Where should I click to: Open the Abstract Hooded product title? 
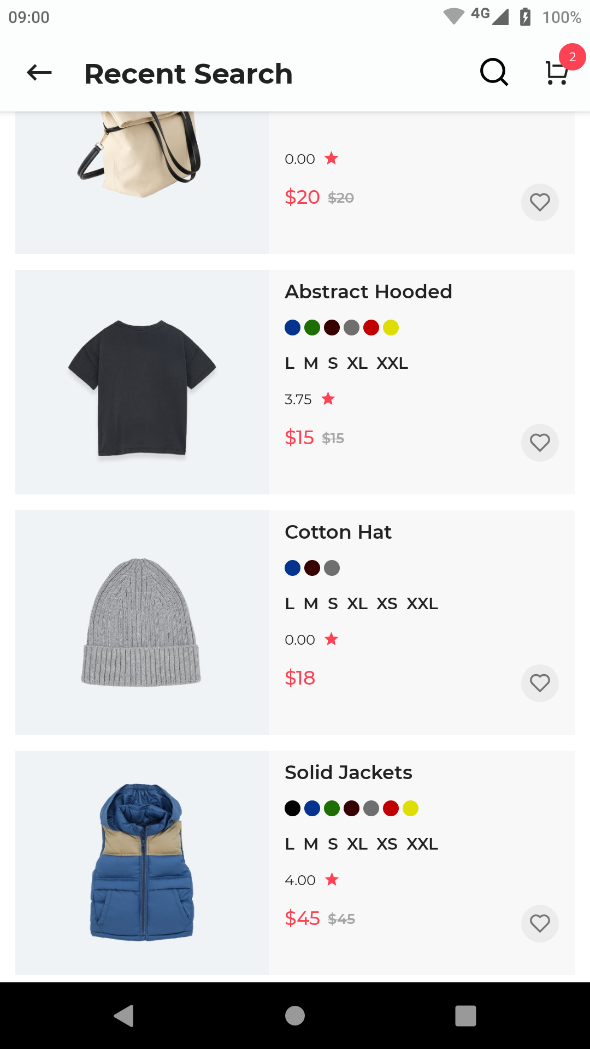pyautogui.click(x=368, y=292)
